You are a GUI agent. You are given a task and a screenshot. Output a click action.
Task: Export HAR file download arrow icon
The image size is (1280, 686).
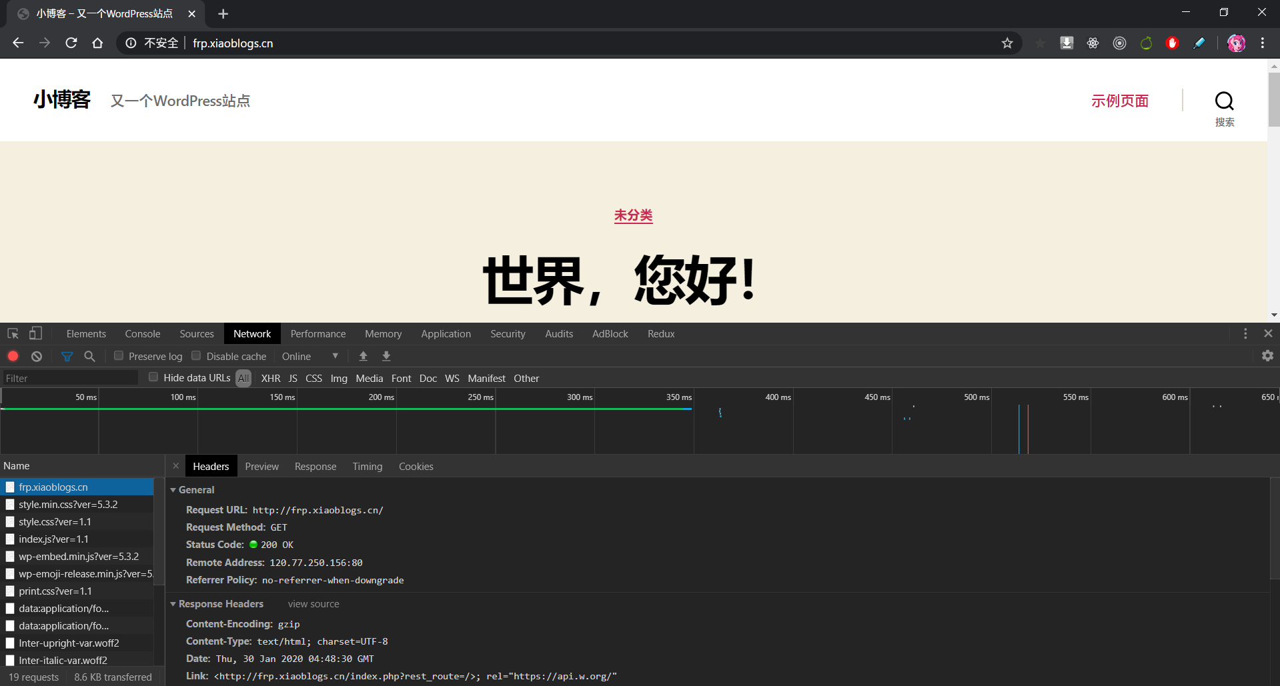point(386,356)
